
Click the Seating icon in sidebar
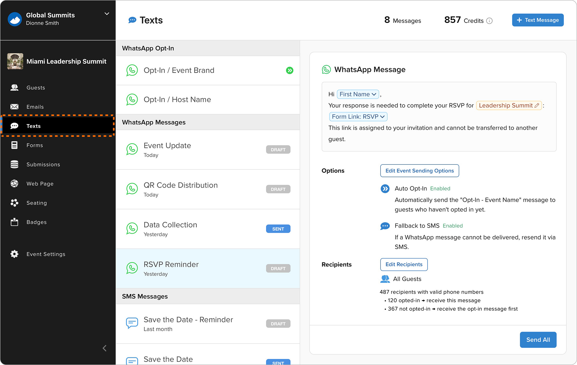(x=14, y=203)
